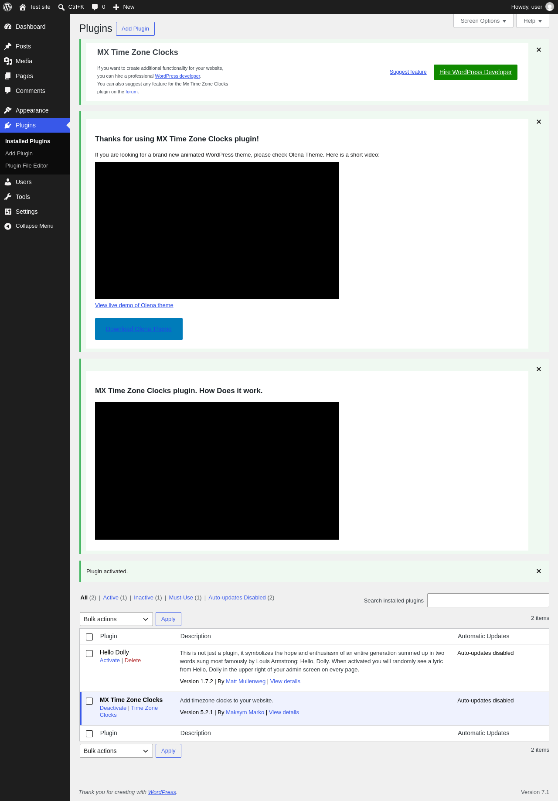View details for Hello Dolly

point(285,681)
